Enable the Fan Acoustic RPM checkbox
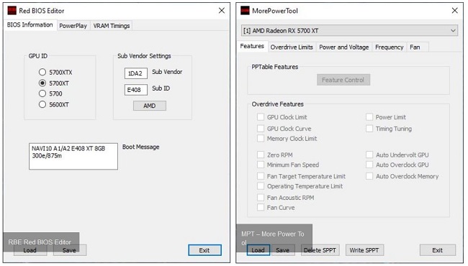Image resolution: width=468 pixels, height=266 pixels. coord(261,198)
